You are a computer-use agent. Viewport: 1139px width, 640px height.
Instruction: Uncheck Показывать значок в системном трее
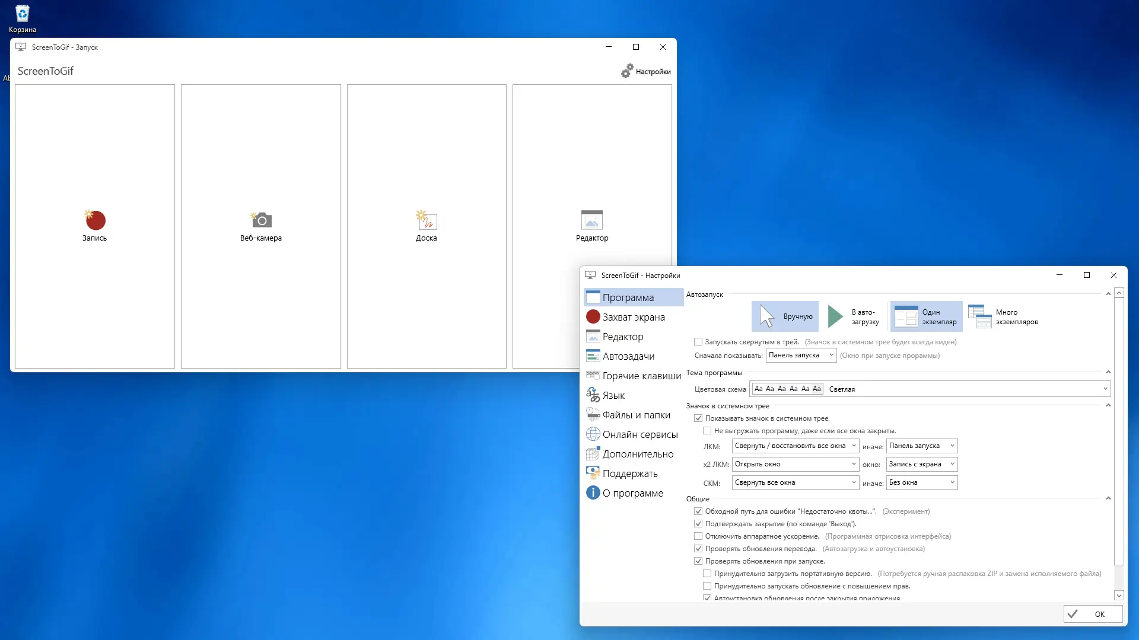point(698,418)
